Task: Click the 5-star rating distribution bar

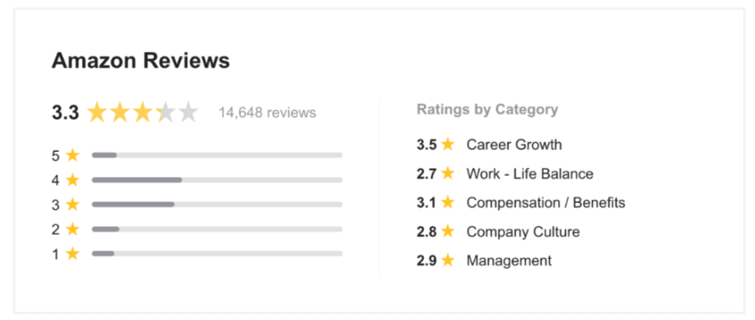Action: [217, 155]
